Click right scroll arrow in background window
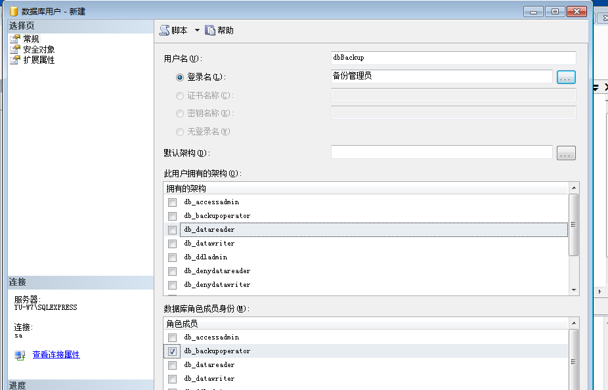 point(600,292)
